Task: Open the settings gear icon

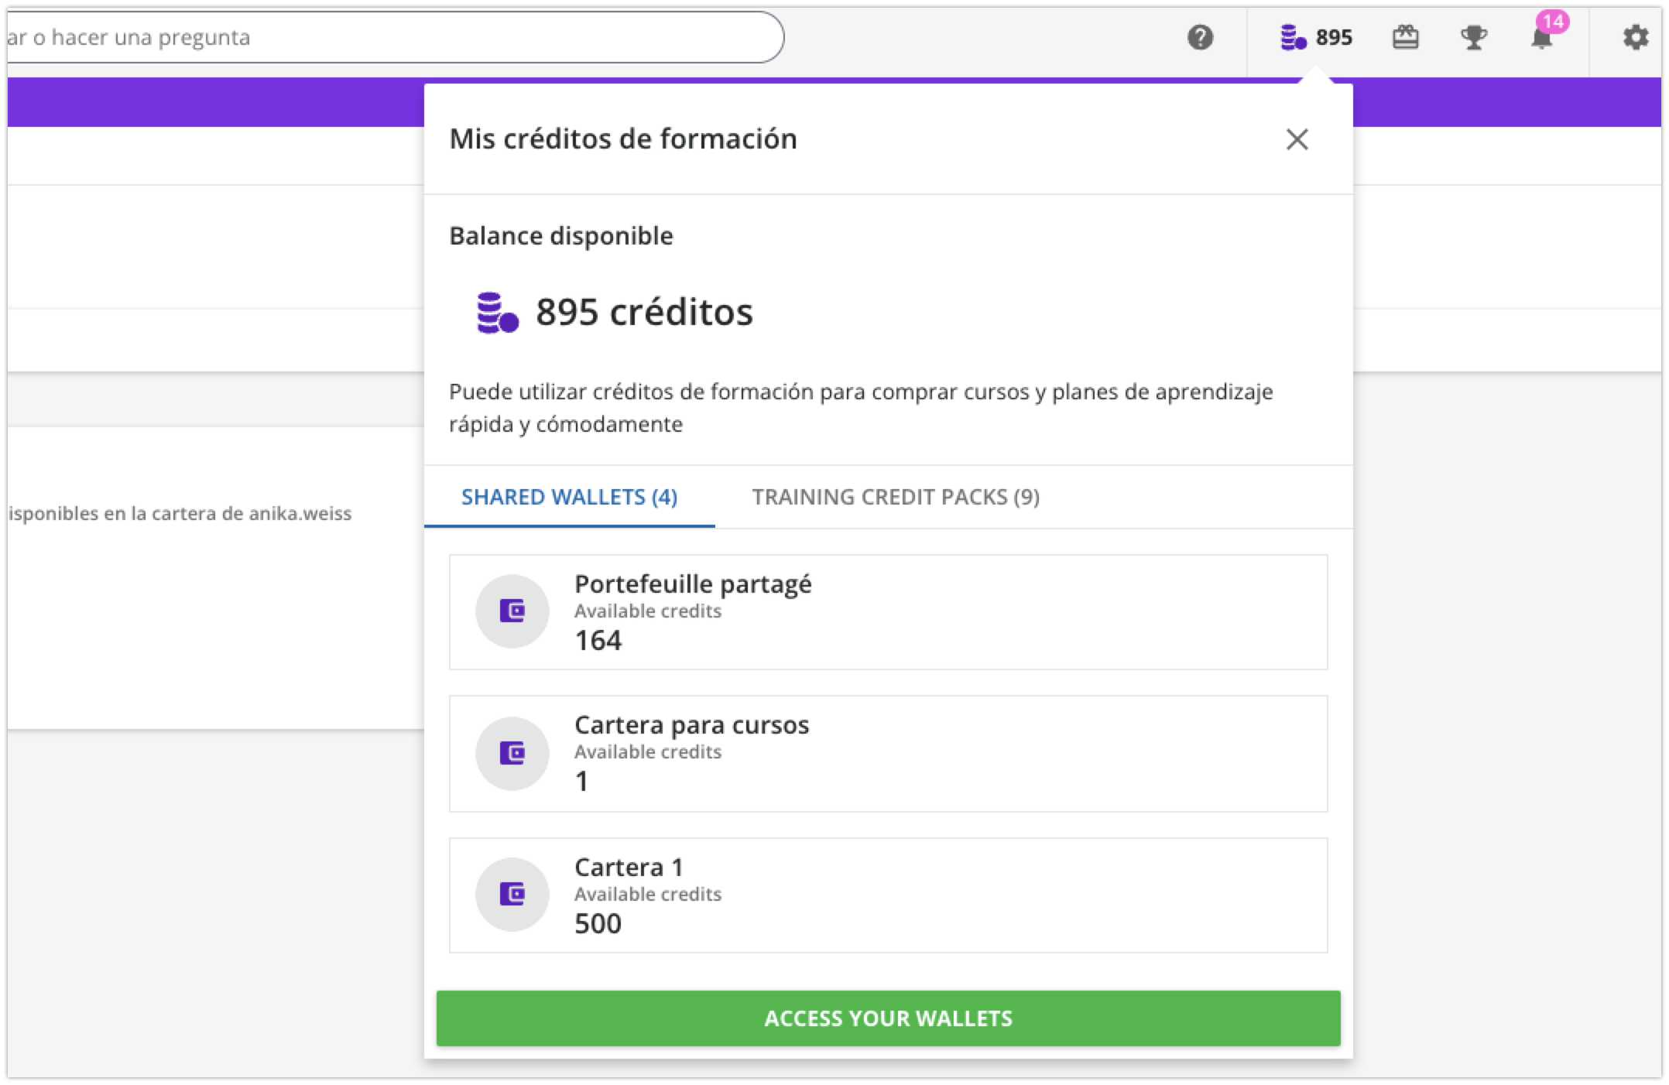Action: point(1635,37)
